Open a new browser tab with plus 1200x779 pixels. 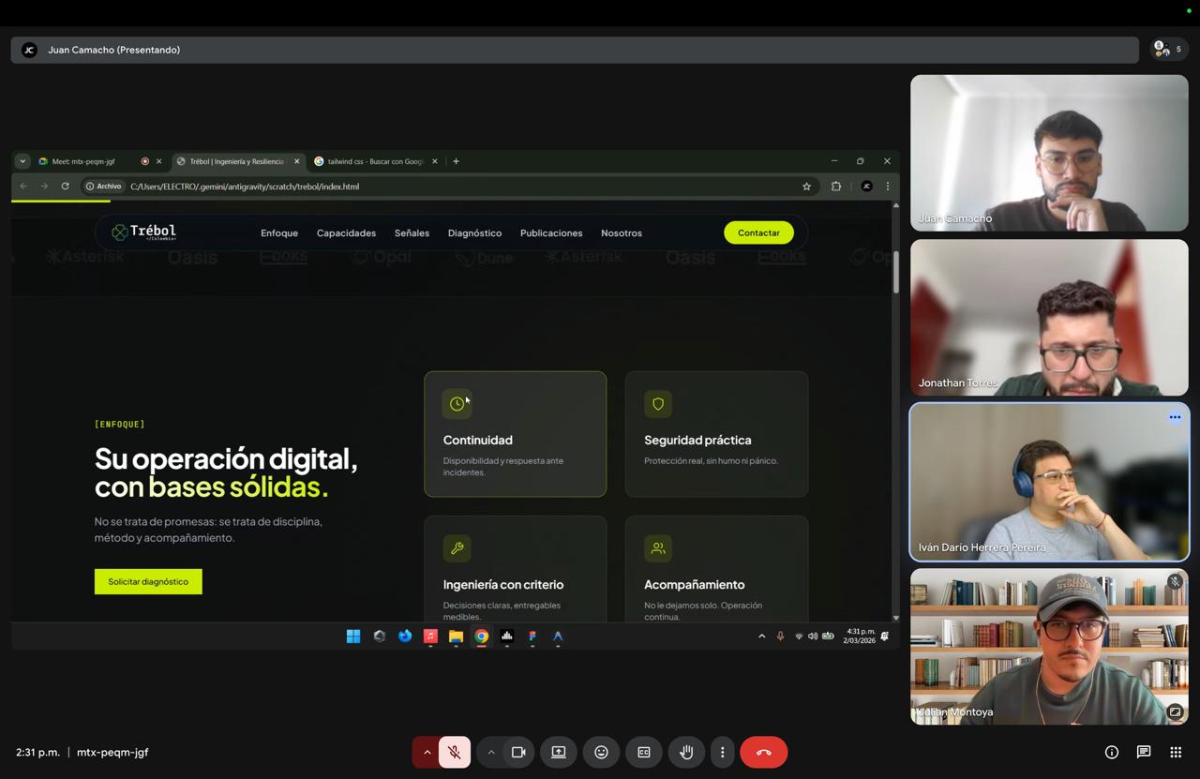[457, 161]
